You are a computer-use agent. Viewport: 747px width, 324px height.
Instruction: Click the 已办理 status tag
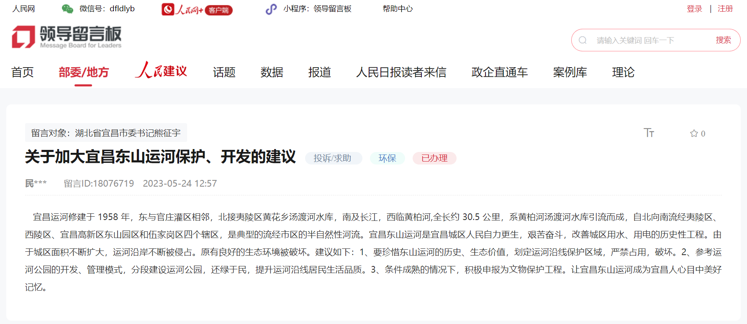point(434,158)
